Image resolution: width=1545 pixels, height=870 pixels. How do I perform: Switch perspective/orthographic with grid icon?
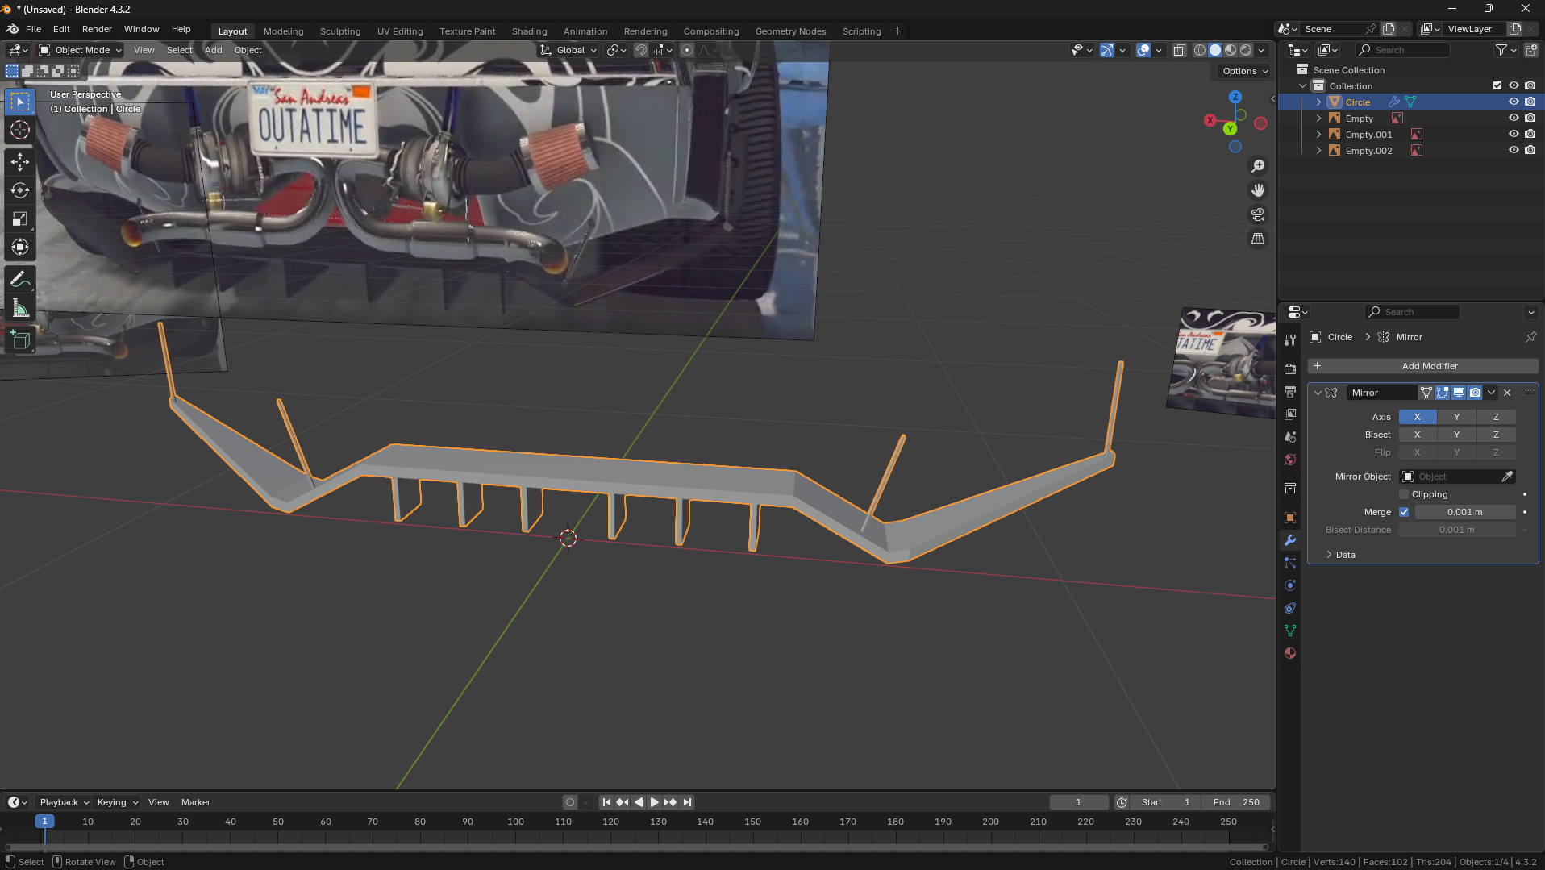point(1258,239)
